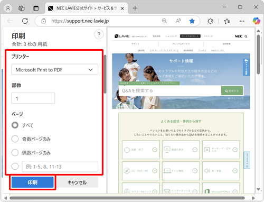
Task: Click the print help question icon
Action: point(99,34)
